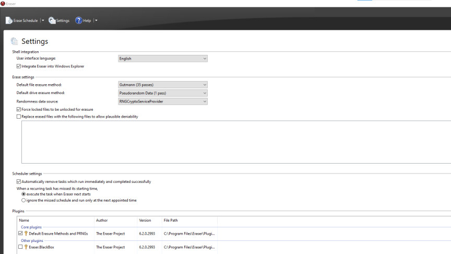Click the Author column header in Plugins

[115, 221]
